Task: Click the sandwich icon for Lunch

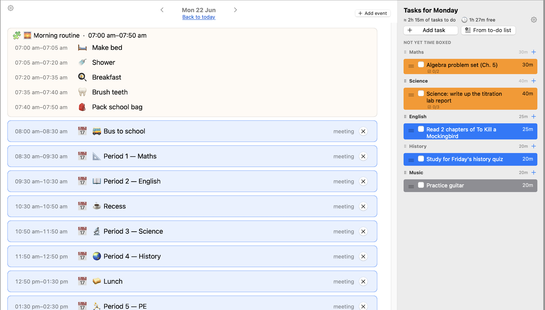Action: point(97,281)
